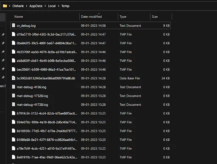Expand the chevron after Dishank
This screenshot has width=217, height=164.
(27, 6)
